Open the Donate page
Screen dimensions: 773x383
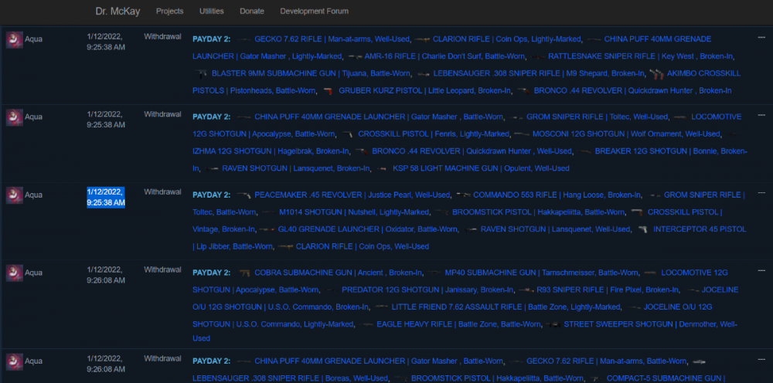251,12
